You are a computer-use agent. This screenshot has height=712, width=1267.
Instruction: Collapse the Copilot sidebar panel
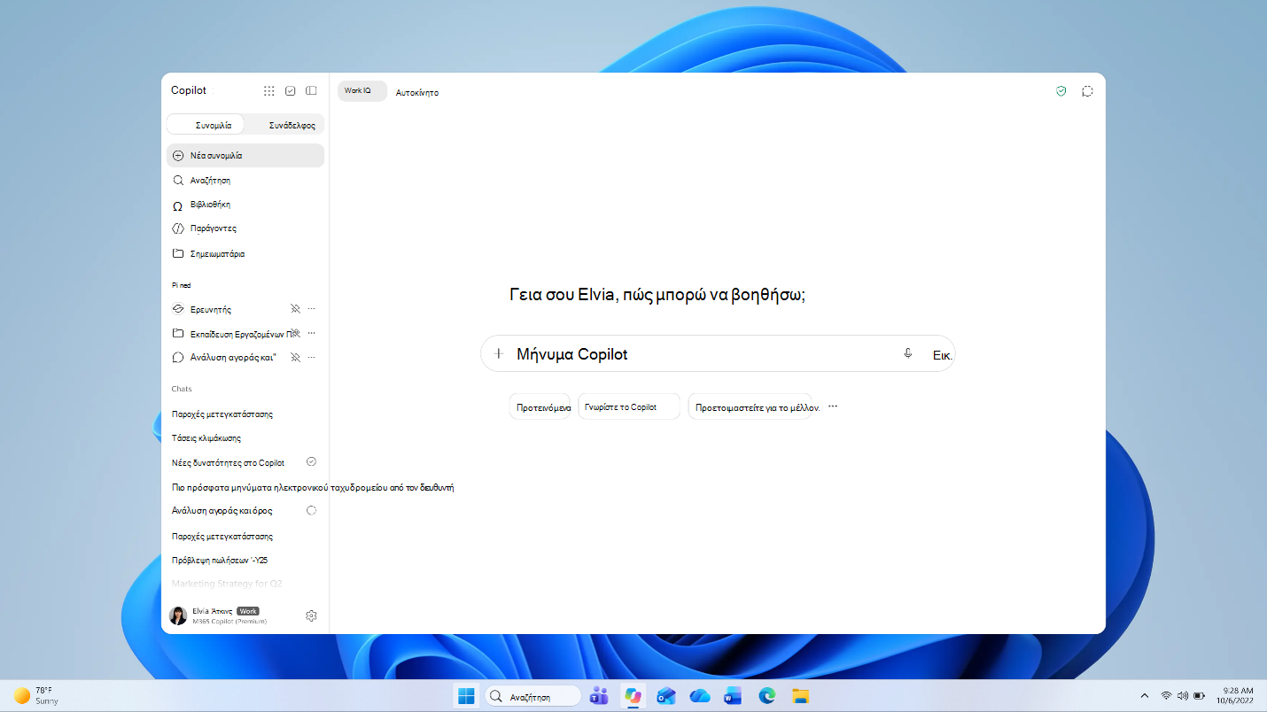311,90
